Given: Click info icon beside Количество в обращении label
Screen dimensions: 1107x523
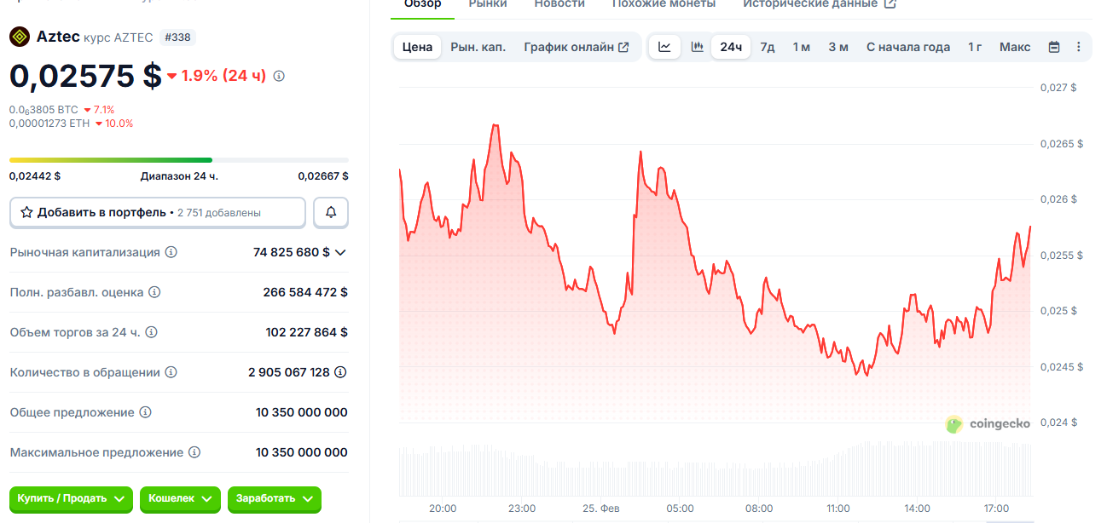Looking at the screenshot, I should coord(171,372).
